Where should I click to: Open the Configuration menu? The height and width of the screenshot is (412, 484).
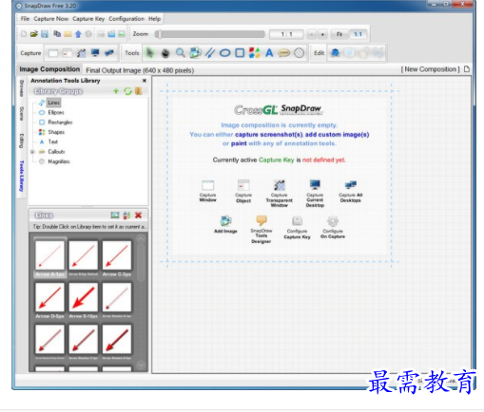click(126, 19)
